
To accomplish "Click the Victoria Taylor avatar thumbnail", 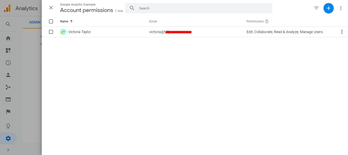I will (63, 32).
